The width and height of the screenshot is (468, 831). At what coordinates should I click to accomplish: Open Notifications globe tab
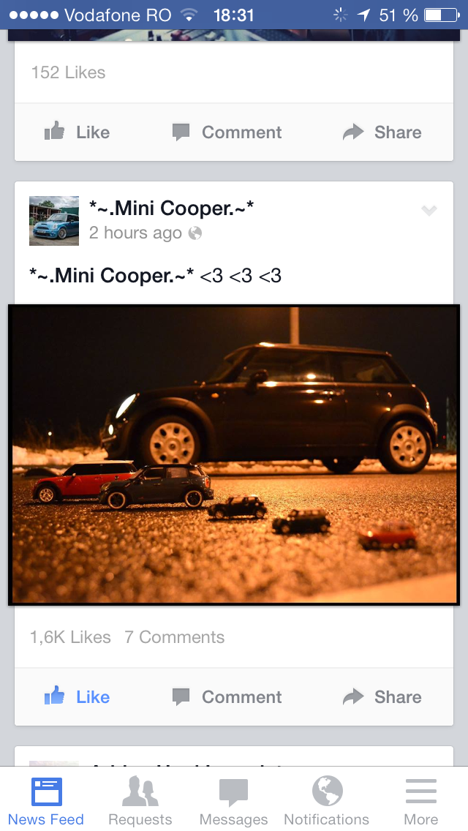point(327,801)
